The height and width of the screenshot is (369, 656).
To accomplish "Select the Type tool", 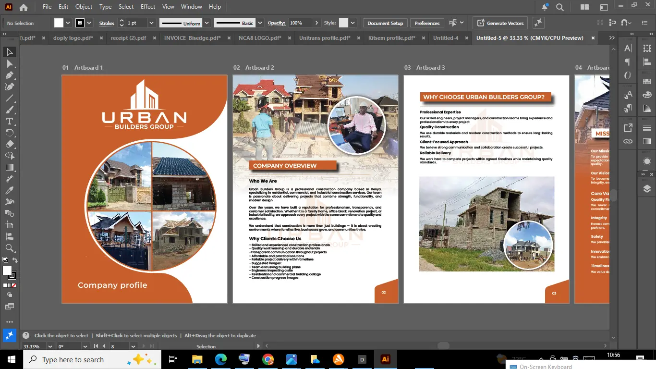I will point(10,121).
